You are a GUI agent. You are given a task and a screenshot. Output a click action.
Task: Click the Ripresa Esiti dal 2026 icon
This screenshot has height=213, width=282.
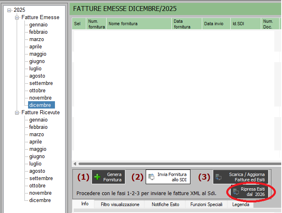(236, 191)
